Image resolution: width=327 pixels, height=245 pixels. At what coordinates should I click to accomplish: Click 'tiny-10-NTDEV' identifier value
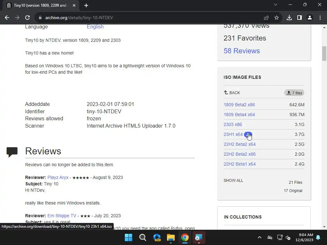(x=104, y=111)
